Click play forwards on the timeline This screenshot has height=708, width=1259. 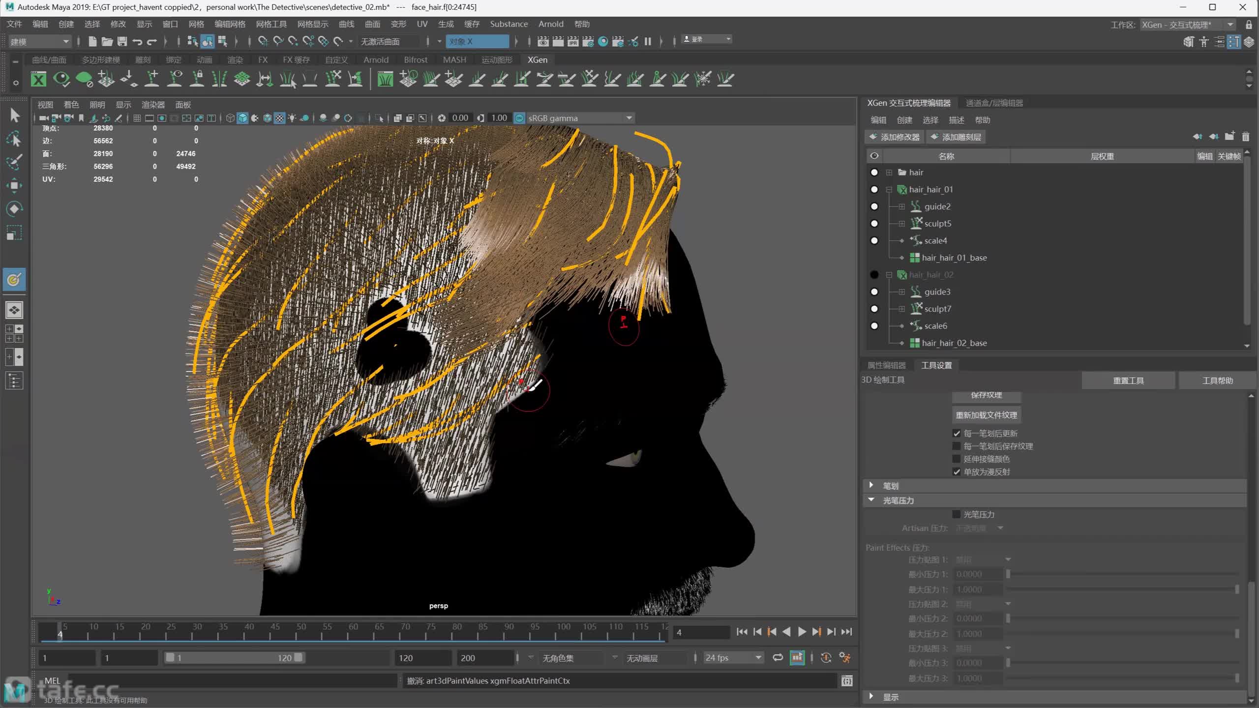point(802,632)
